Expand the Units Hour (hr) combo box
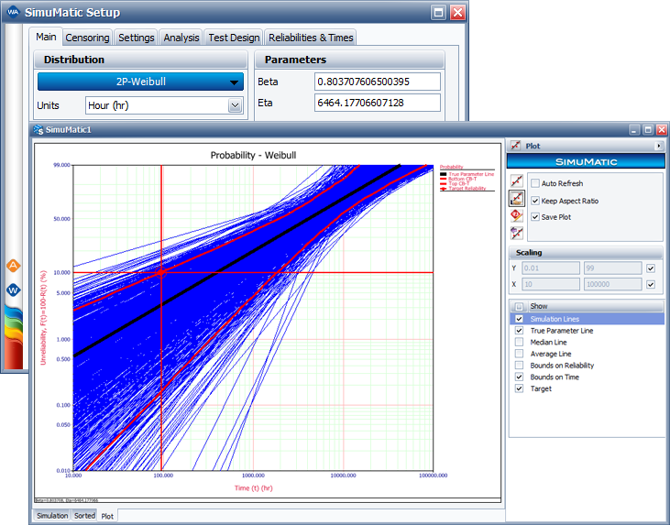Image resolution: width=670 pixels, height=525 pixels. click(x=235, y=105)
